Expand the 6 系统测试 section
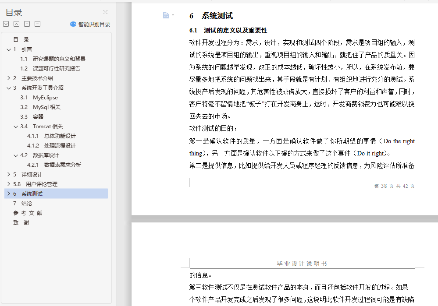 [x=9, y=193]
